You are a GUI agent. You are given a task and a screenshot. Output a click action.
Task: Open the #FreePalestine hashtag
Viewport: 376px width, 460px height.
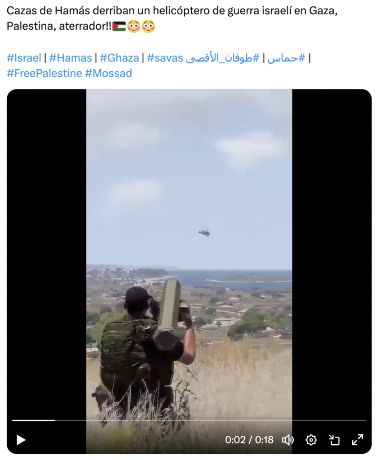click(x=44, y=73)
